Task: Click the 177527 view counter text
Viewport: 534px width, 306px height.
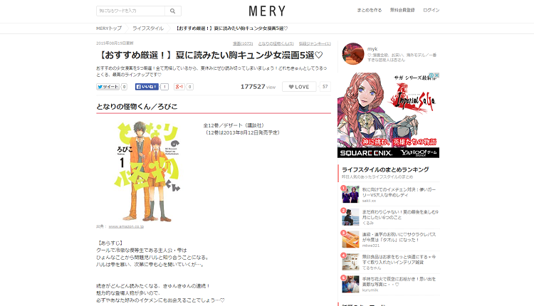Action: (x=258, y=87)
